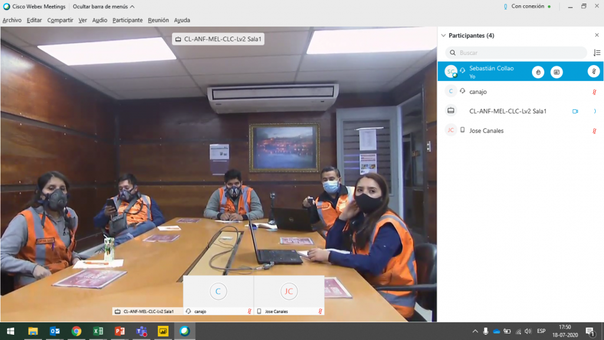Click the ESP language indicator in the taskbar
The image size is (604, 340).
point(541,331)
